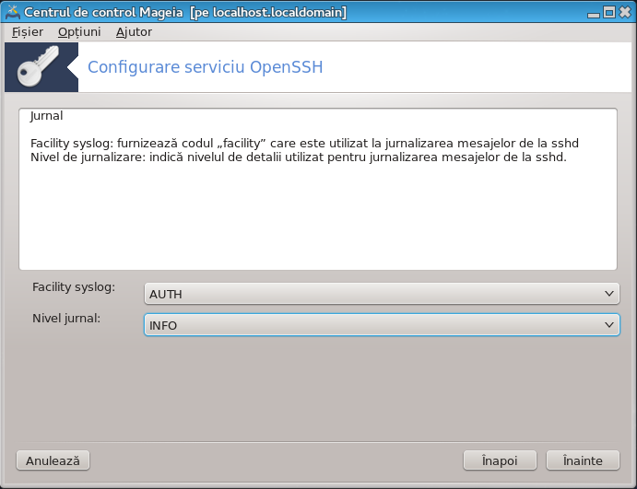
Task: Click the 'Nivel jurnal:' field label
Action: pyautogui.click(x=66, y=318)
